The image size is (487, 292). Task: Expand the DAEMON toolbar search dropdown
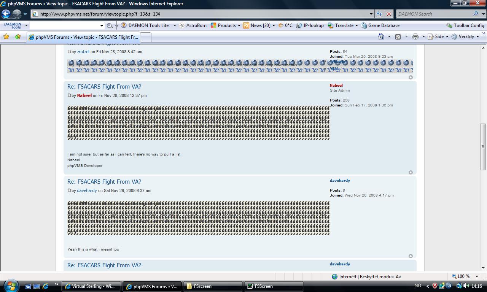tap(102, 25)
